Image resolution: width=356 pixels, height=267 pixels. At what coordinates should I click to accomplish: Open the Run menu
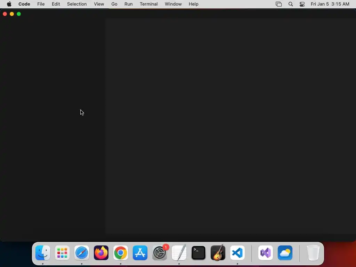129,4
